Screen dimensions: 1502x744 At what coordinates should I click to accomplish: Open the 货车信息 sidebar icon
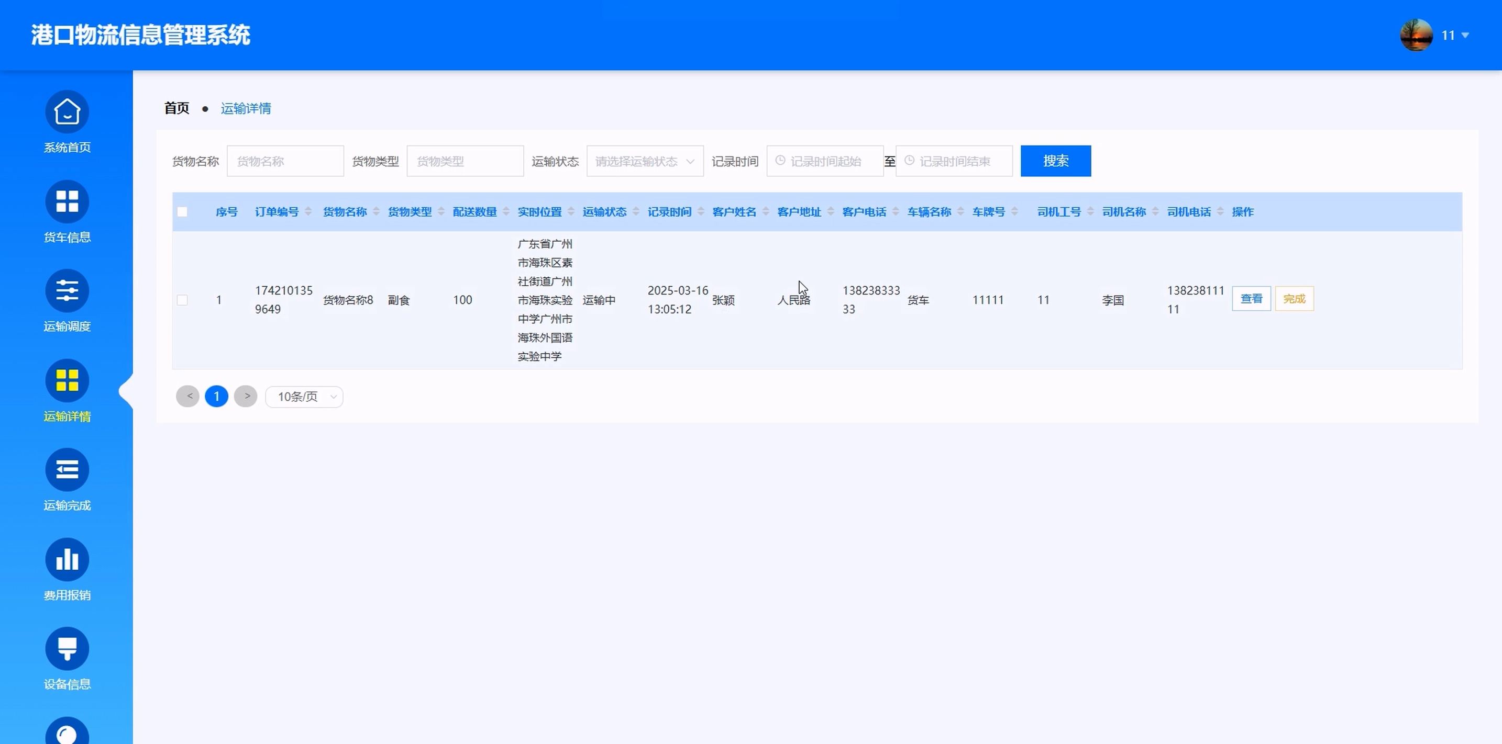coord(67,201)
